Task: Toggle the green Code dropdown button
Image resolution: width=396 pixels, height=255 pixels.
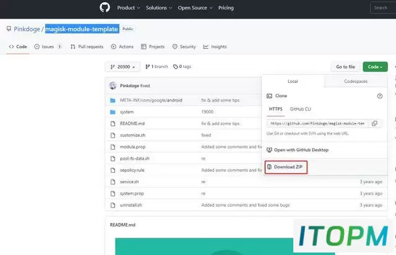Action: 375,67
